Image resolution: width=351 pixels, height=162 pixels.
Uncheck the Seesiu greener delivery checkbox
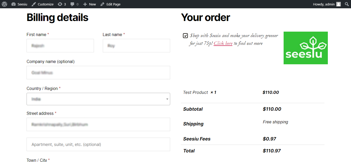pyautogui.click(x=185, y=36)
